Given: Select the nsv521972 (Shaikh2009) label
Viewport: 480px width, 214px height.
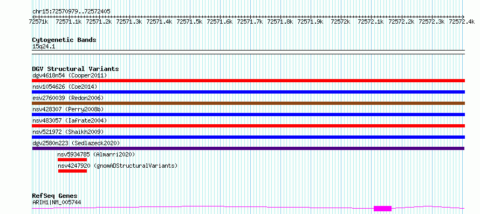Looking at the screenshot, I should (68, 132).
